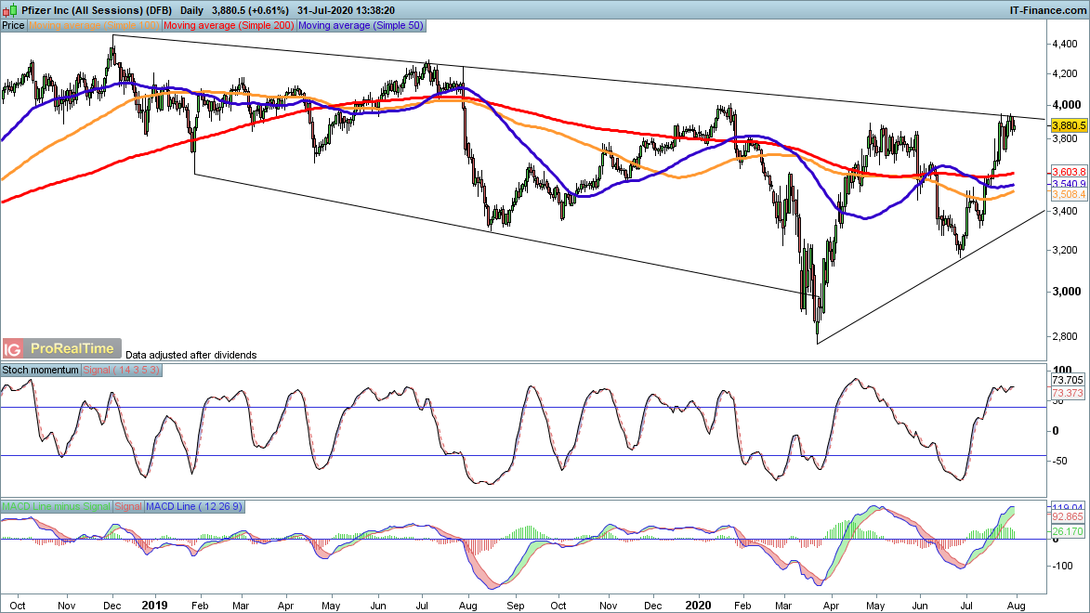1090x613 pixels.
Task: Click the blue 3,540.9 moving average value tag
Action: point(1069,185)
